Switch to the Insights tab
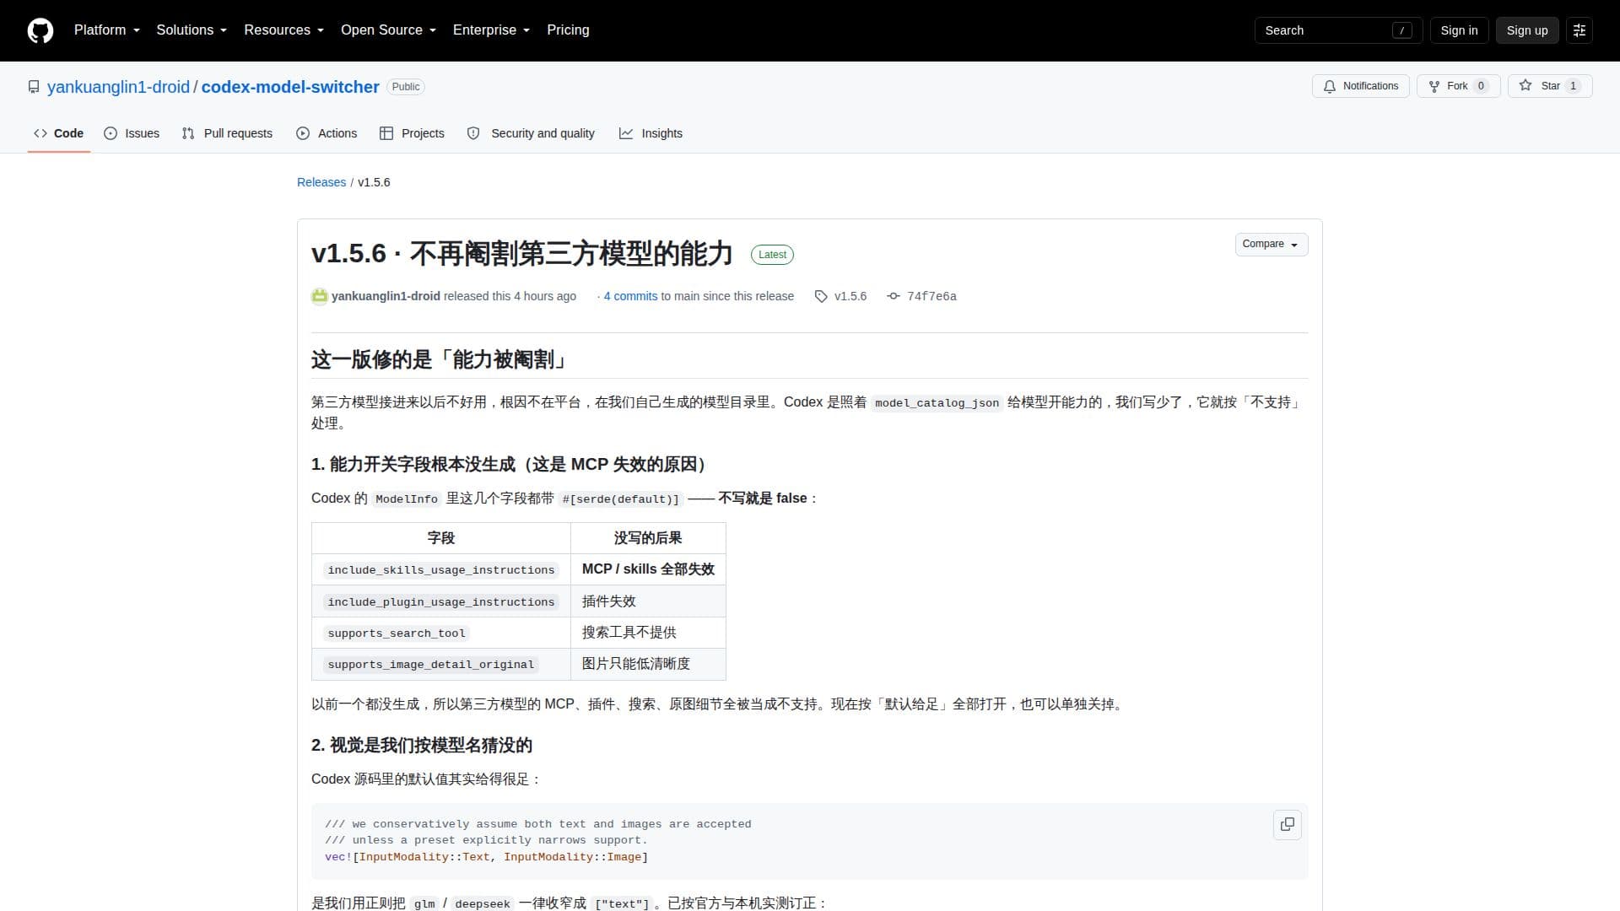Image resolution: width=1620 pixels, height=911 pixels. click(x=651, y=133)
